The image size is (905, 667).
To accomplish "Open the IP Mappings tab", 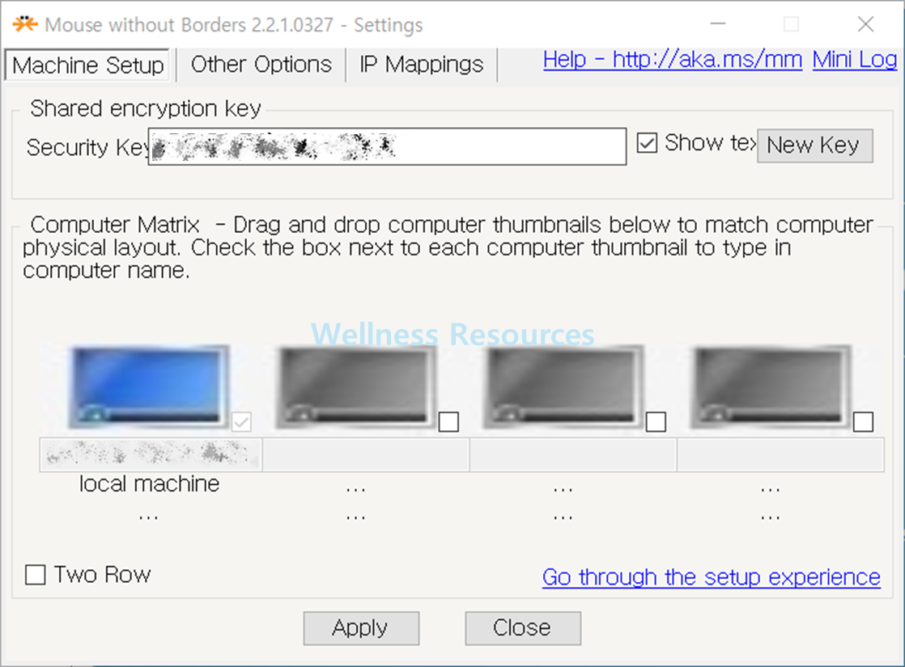I will (x=421, y=65).
